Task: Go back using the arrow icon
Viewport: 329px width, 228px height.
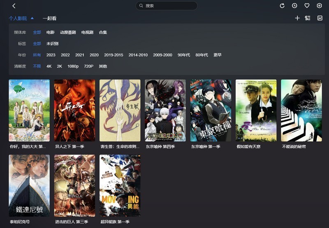Action: [14, 6]
